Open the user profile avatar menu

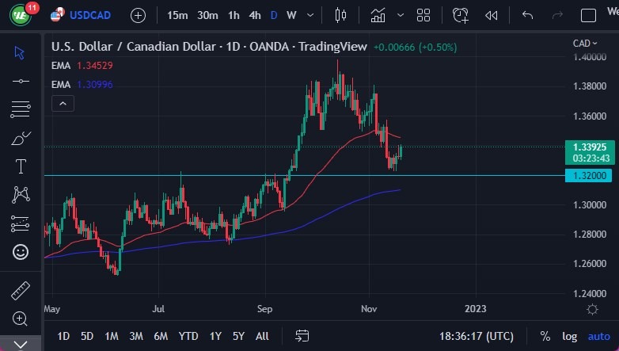tap(21, 15)
